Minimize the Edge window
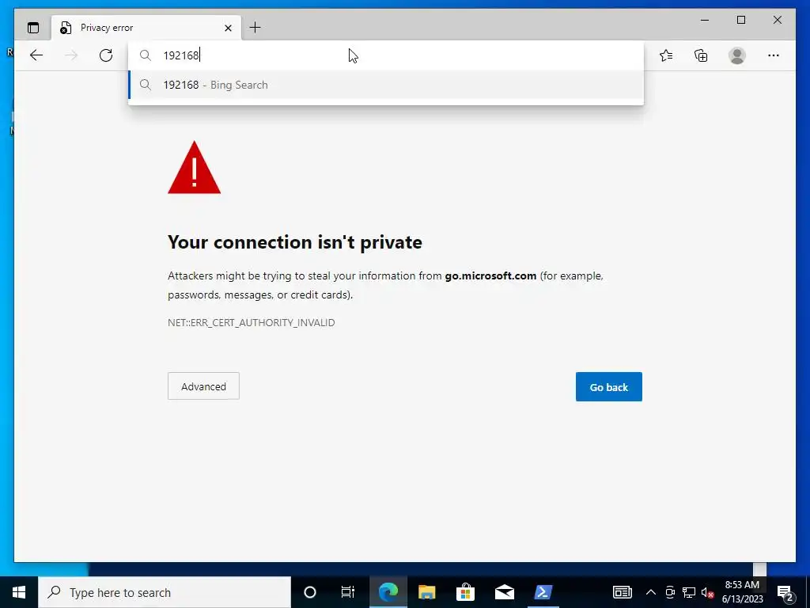Viewport: 810px width, 608px height. tap(705, 20)
